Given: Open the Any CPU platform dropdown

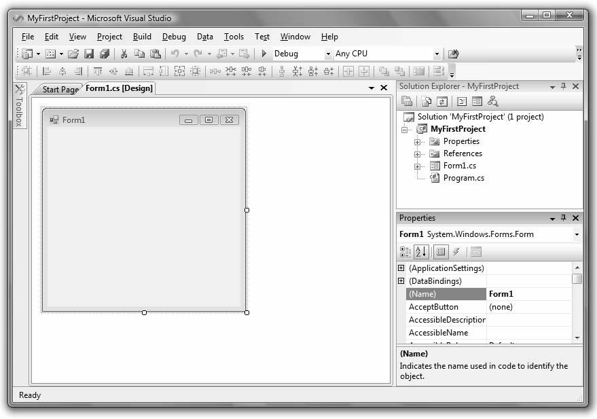Looking at the screenshot, I should [437, 54].
